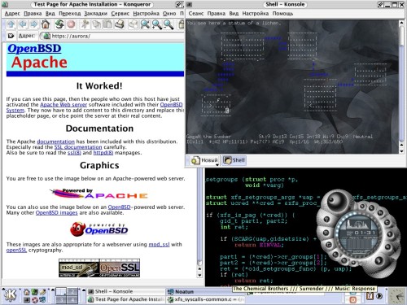407x305 pixels.
Task: Follow the OpenBSD images link
Action: (57, 213)
